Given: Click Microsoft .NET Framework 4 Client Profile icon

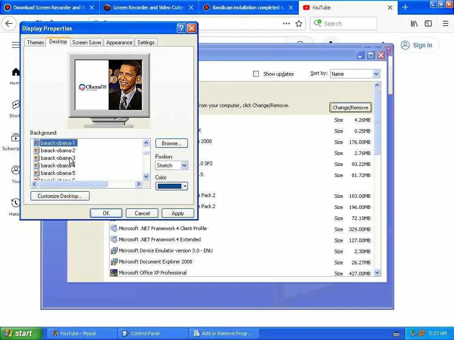Looking at the screenshot, I should [114, 228].
